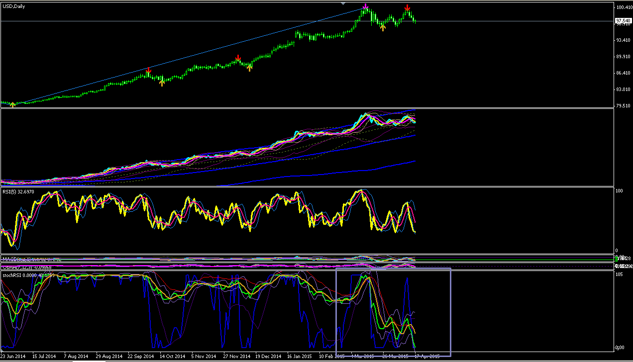The image size is (633, 362).
Task: Click the 100 scale value in the RSI pane
Action: pyautogui.click(x=620, y=191)
